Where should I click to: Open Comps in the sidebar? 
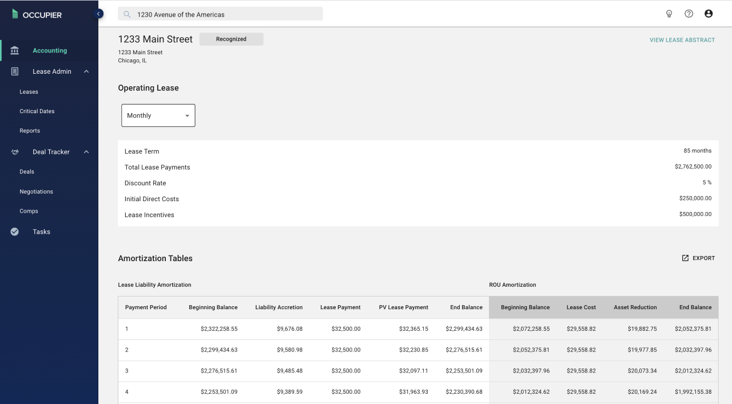pyautogui.click(x=29, y=211)
